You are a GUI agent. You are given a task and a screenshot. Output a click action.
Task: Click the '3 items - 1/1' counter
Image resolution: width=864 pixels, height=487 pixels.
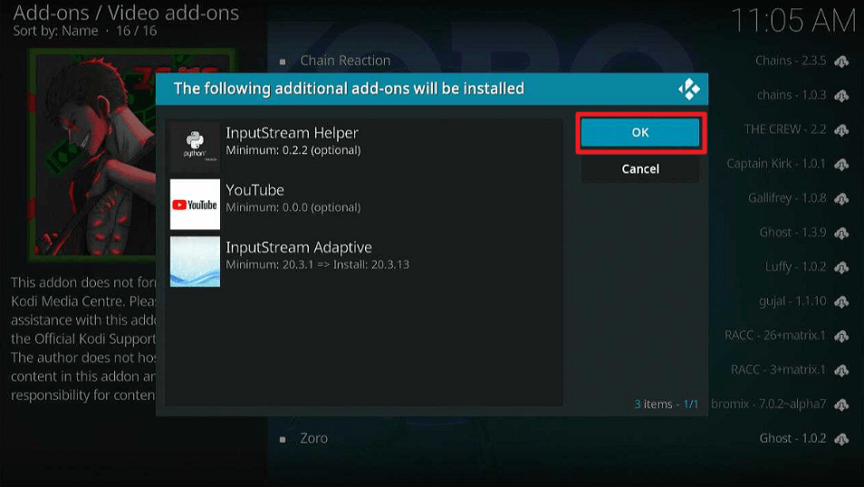(x=666, y=404)
